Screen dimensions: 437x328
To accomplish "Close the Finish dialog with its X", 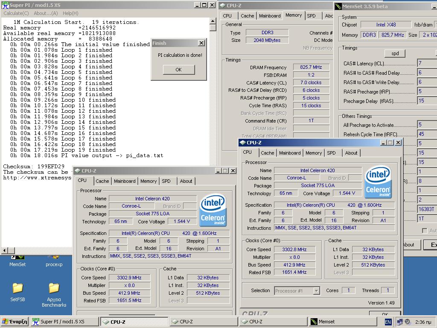I will pyautogui.click(x=201, y=43).
